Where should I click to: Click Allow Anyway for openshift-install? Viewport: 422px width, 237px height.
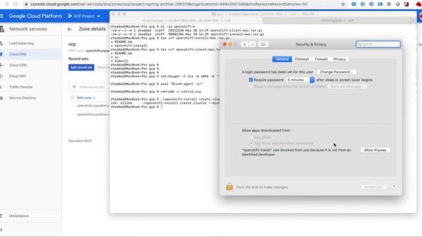375,150
